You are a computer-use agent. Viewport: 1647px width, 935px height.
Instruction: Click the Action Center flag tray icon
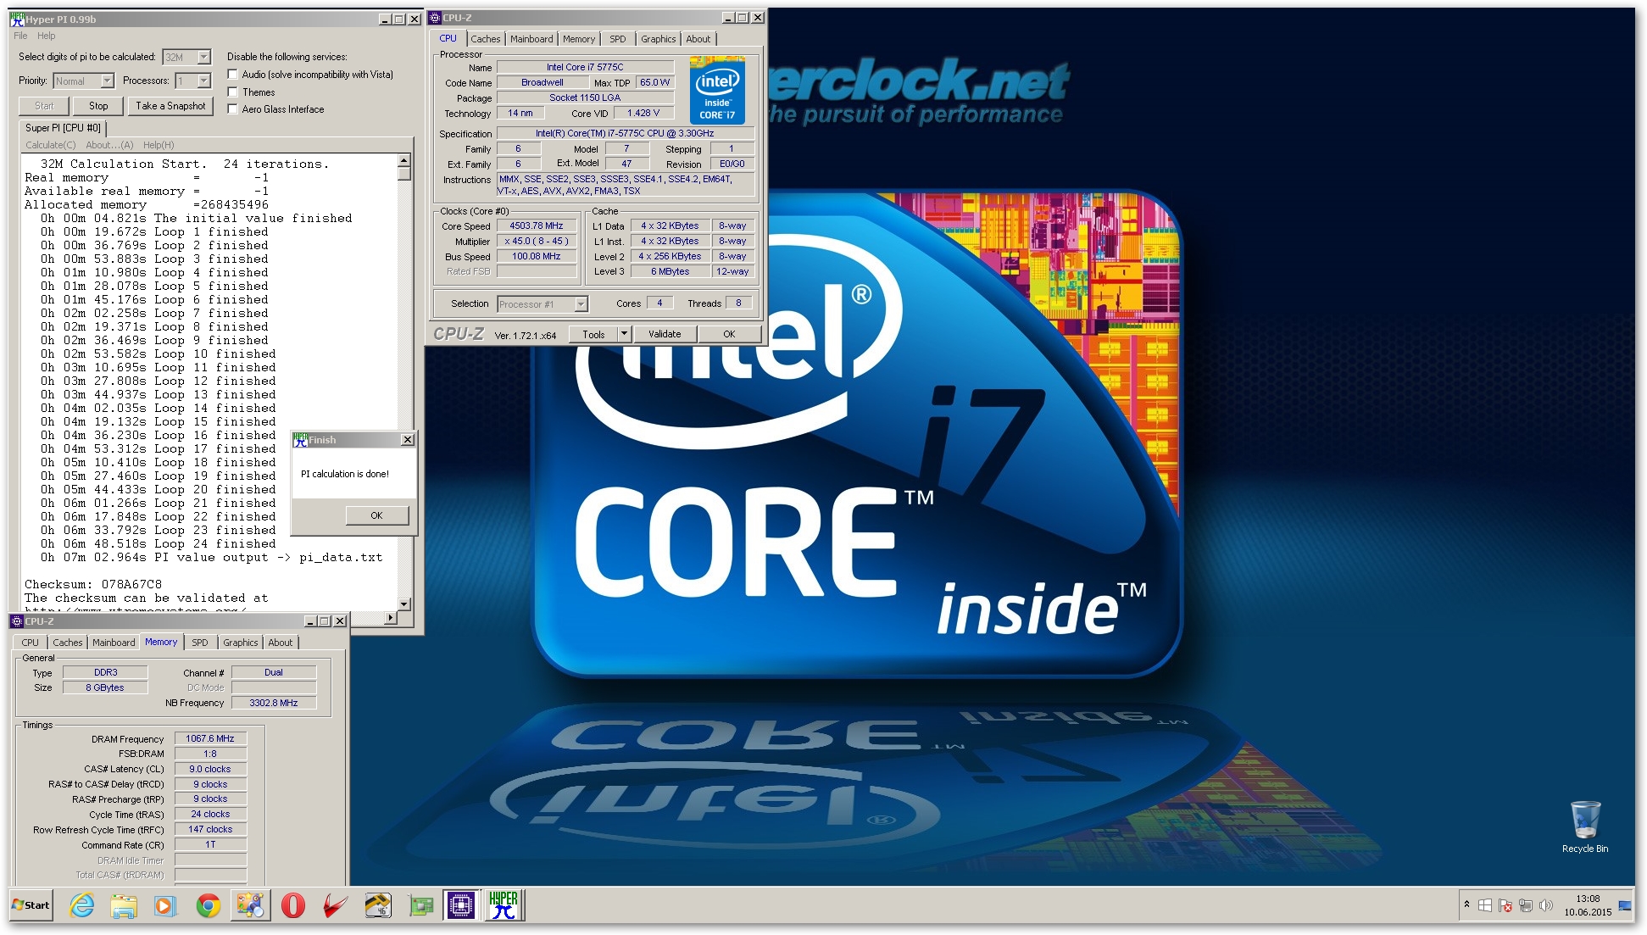pos(1505,905)
